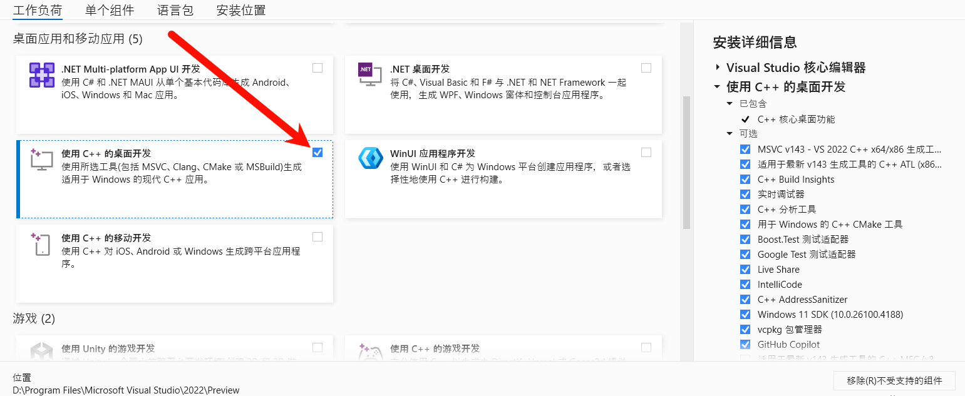965x396 pixels.
Task: Uncheck the Live Share component
Action: [x=745, y=270]
